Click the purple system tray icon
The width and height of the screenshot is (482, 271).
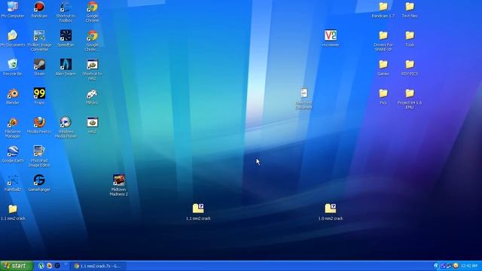point(443,266)
